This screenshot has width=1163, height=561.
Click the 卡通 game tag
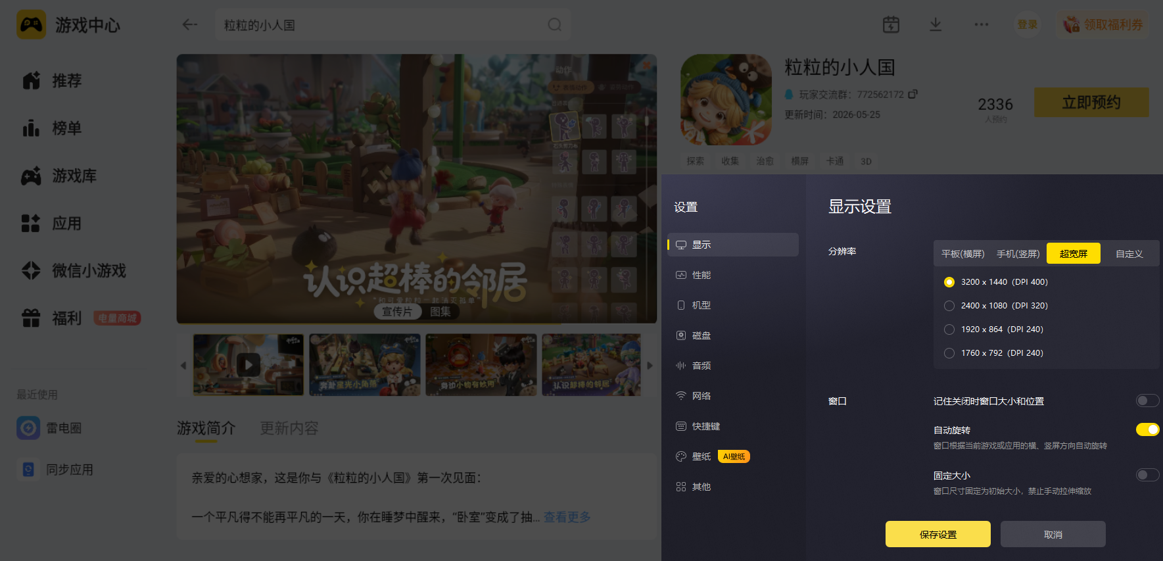835,161
